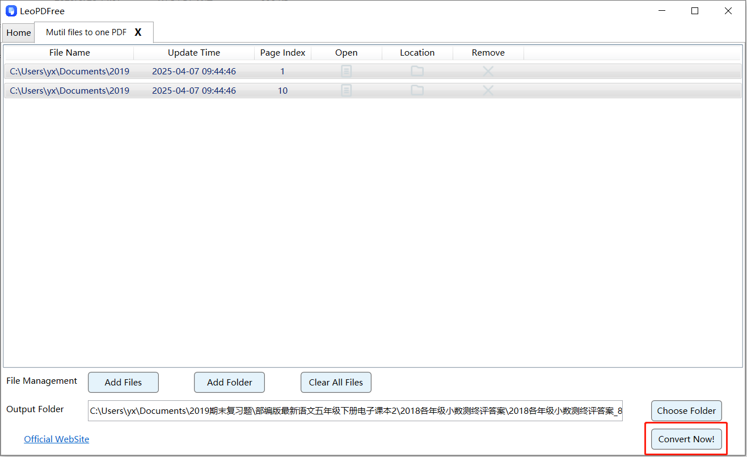This screenshot has height=457, width=747.
Task: Click the Location column header
Action: click(417, 53)
